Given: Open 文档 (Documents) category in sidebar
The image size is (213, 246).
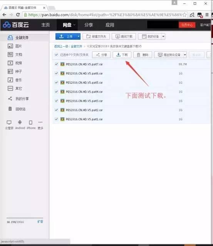Looking at the screenshot, I should (15, 55).
